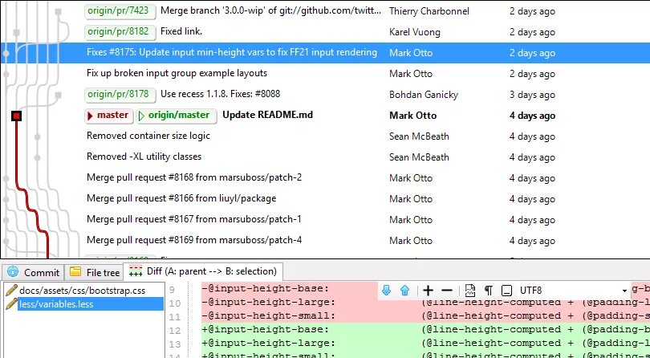Screen dimensions: 650x358
Task: Select commit 'Update README.md'
Action: pyautogui.click(x=267, y=115)
